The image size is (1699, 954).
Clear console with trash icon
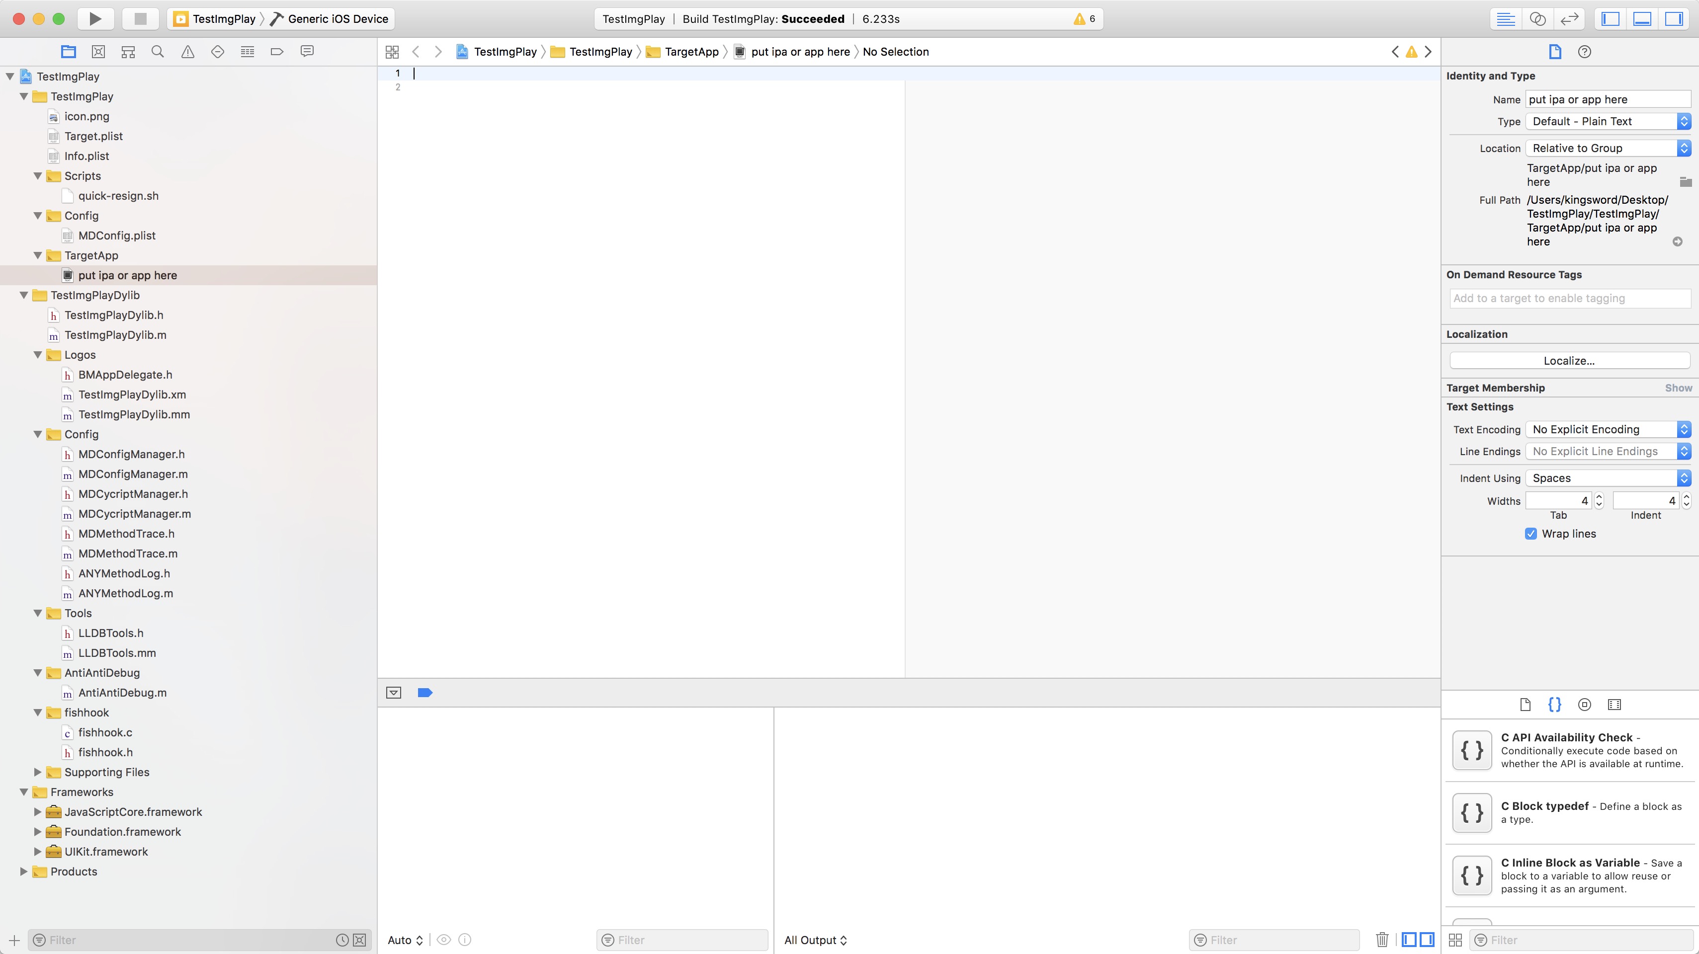pos(1382,940)
